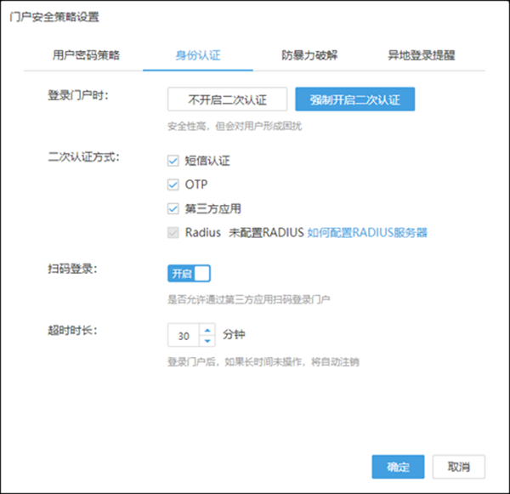Click the 分钟 unit label

click(234, 336)
